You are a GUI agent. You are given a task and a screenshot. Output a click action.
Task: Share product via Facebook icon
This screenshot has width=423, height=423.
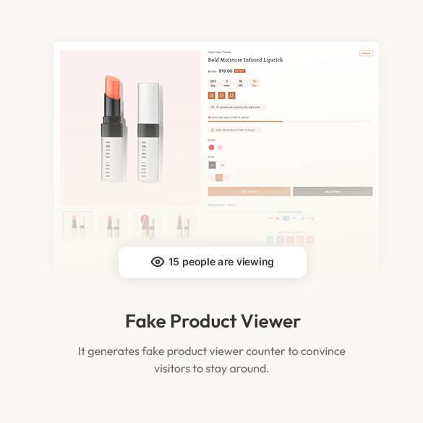(280, 239)
